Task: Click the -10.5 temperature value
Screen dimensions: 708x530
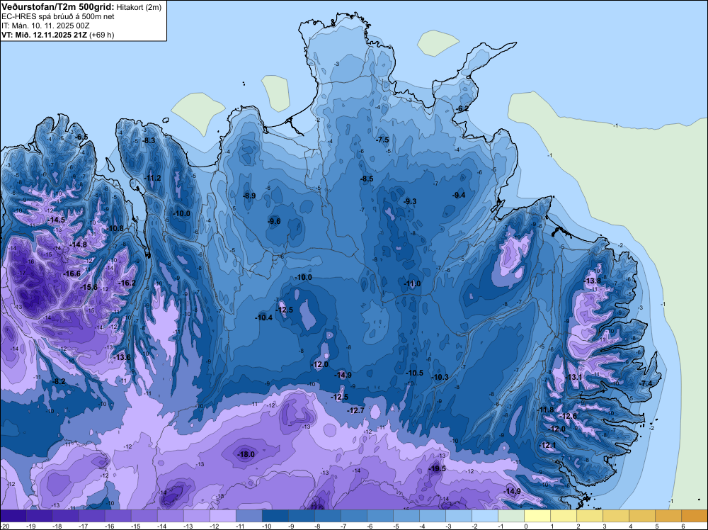Action: [414, 373]
